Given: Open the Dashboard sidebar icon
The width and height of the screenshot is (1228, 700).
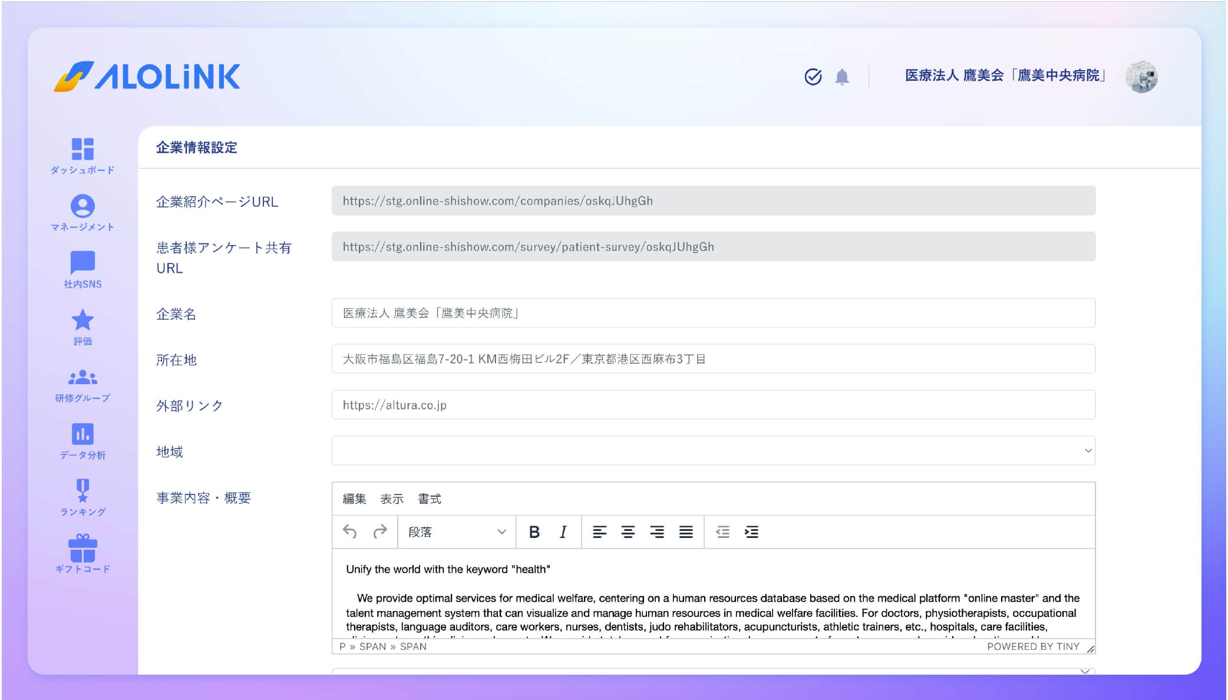Looking at the screenshot, I should pyautogui.click(x=82, y=149).
